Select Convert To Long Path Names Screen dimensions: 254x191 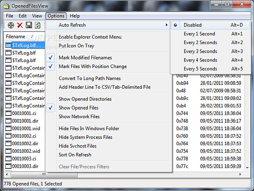pos(108,78)
